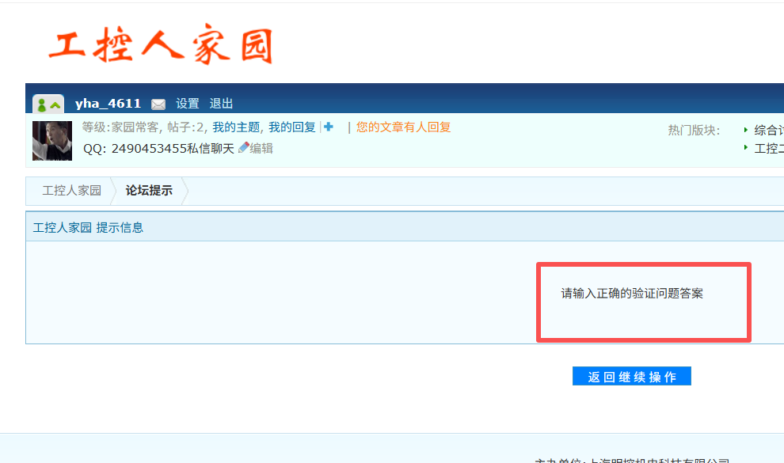The height and width of the screenshot is (463, 784).
Task: Click the pencil edit icon beside 编辑
Action: click(243, 148)
